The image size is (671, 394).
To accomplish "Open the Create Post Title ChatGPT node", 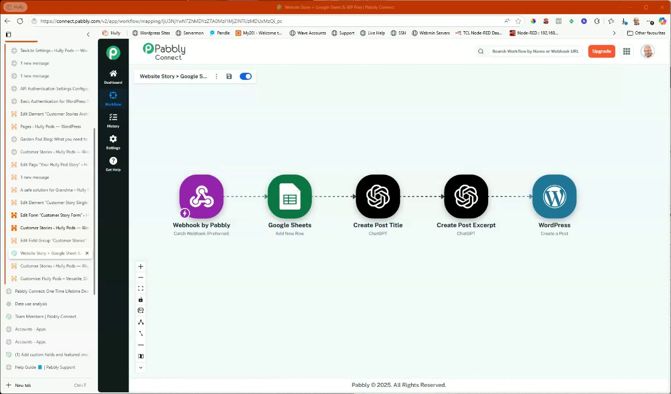I will click(x=378, y=196).
